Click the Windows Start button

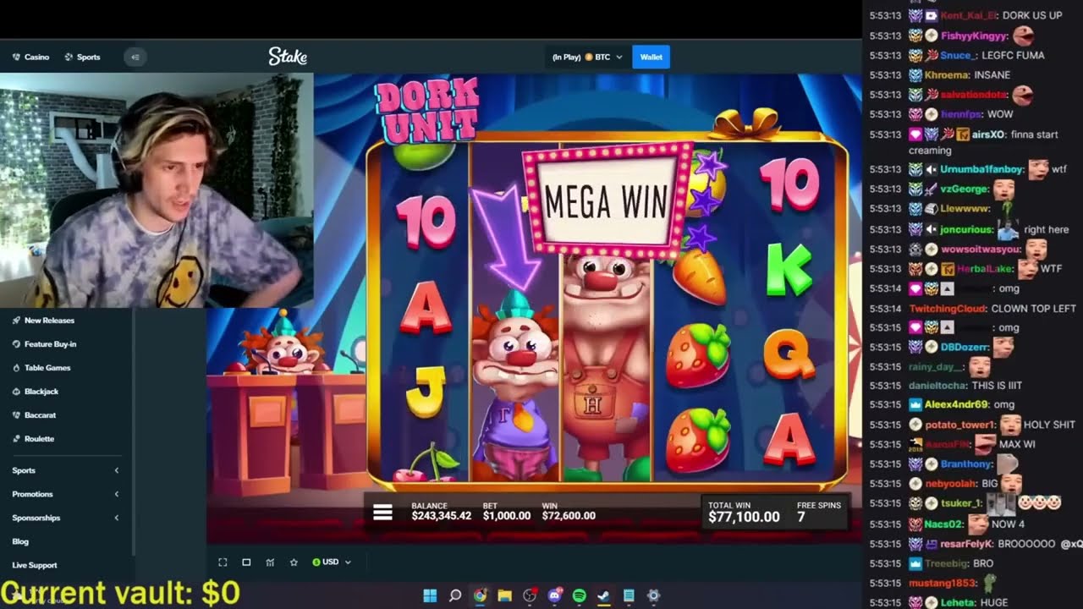pyautogui.click(x=430, y=595)
